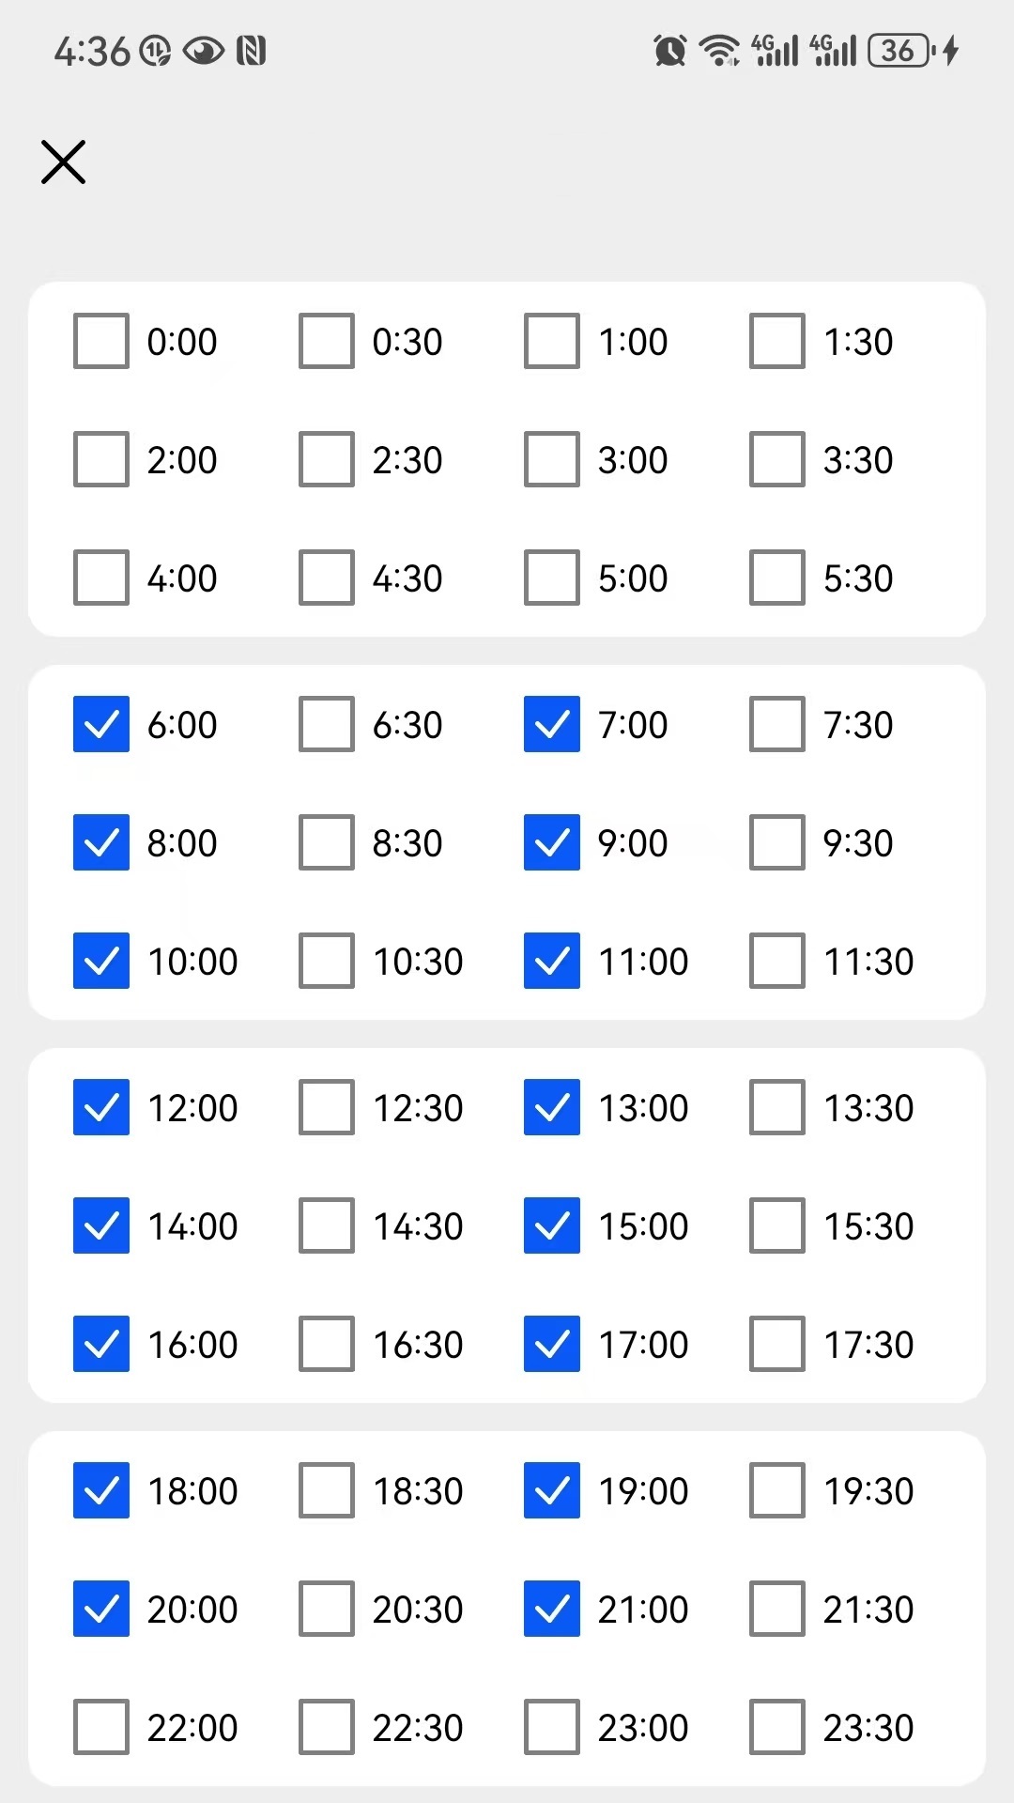Viewport: 1014px width, 1803px height.
Task: Tap the eye comfort icon
Action: (x=203, y=50)
